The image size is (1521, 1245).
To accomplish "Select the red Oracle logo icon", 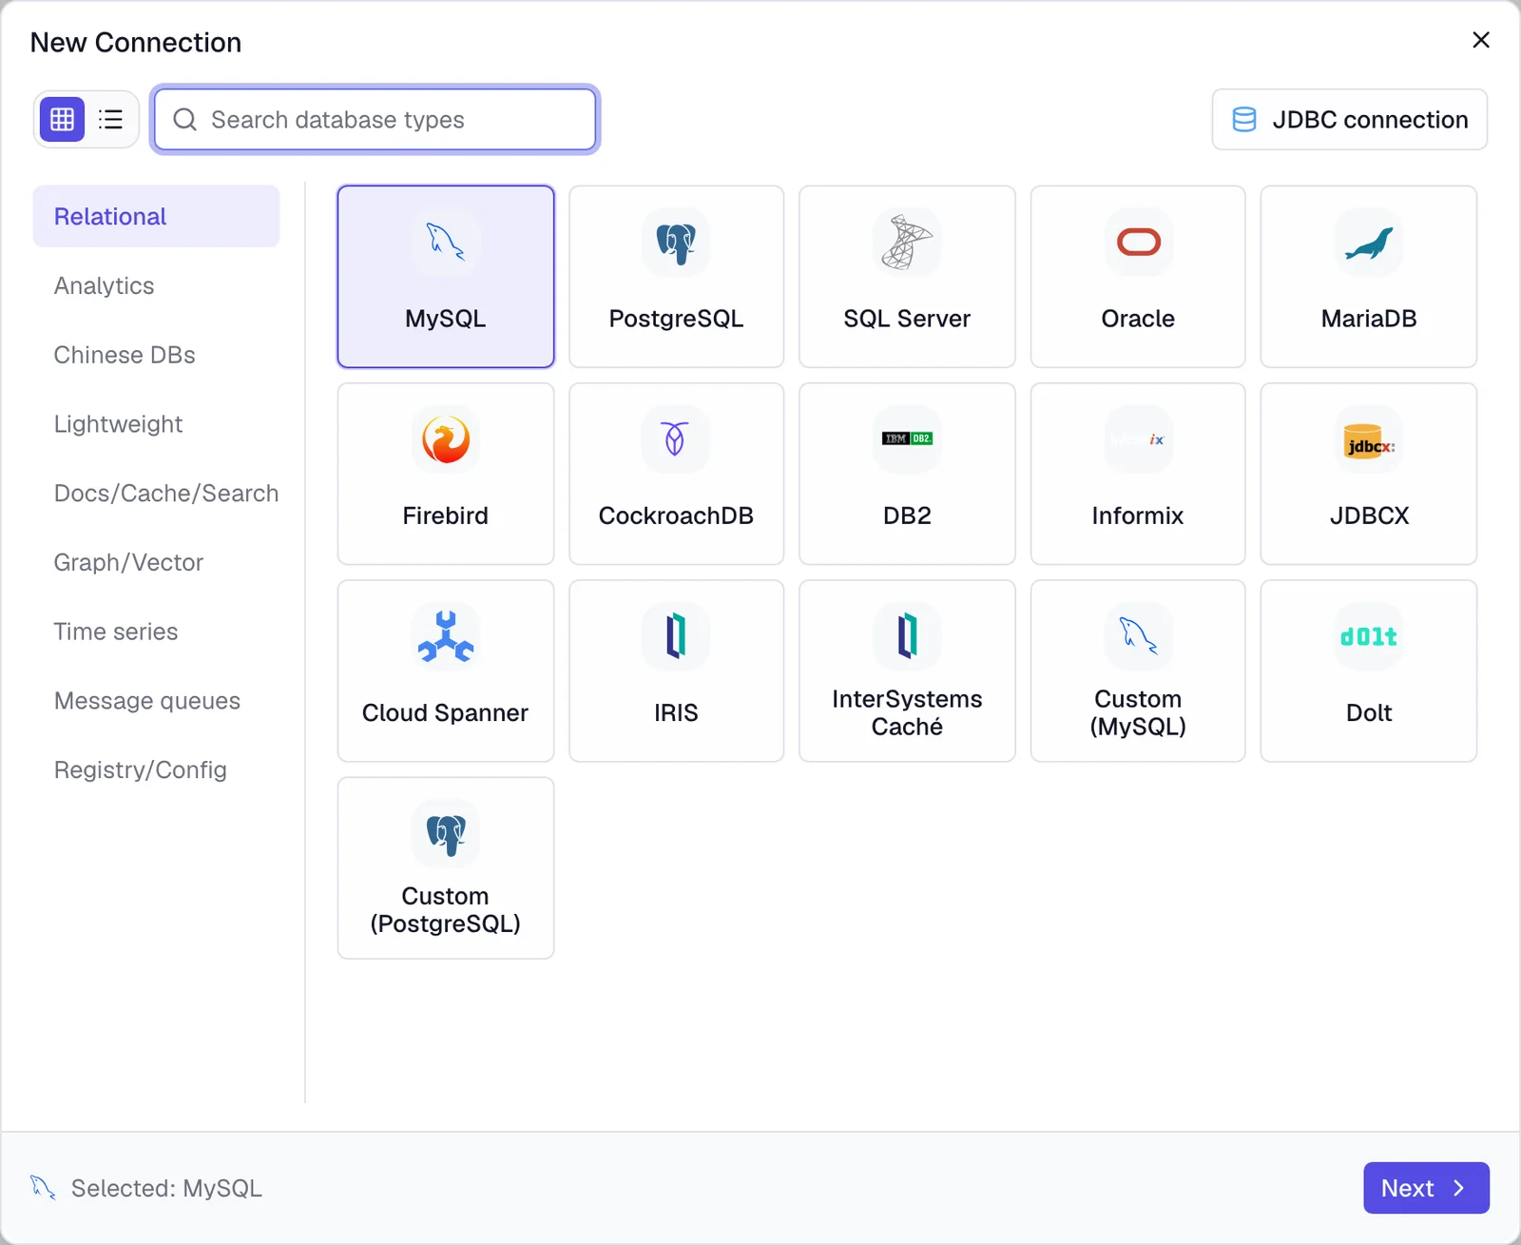I will 1138,242.
